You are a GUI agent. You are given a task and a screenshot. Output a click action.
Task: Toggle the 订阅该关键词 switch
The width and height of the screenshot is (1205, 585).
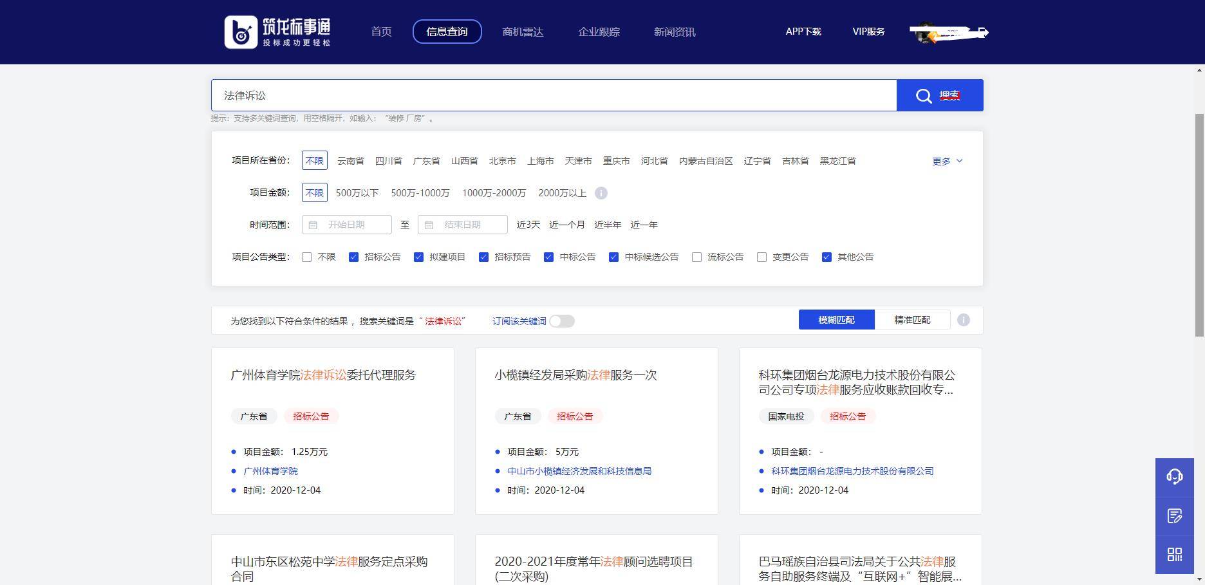(x=562, y=321)
